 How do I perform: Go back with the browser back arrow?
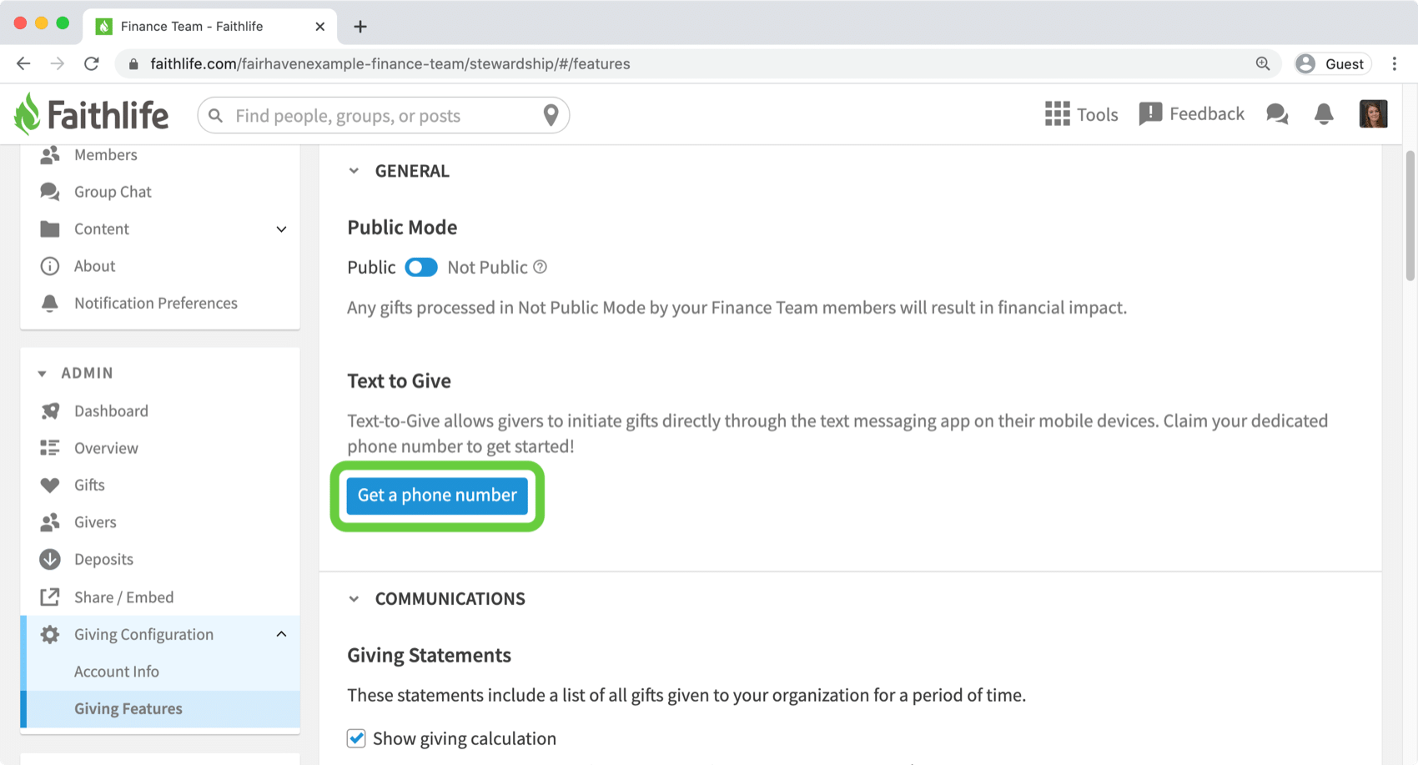tap(23, 63)
